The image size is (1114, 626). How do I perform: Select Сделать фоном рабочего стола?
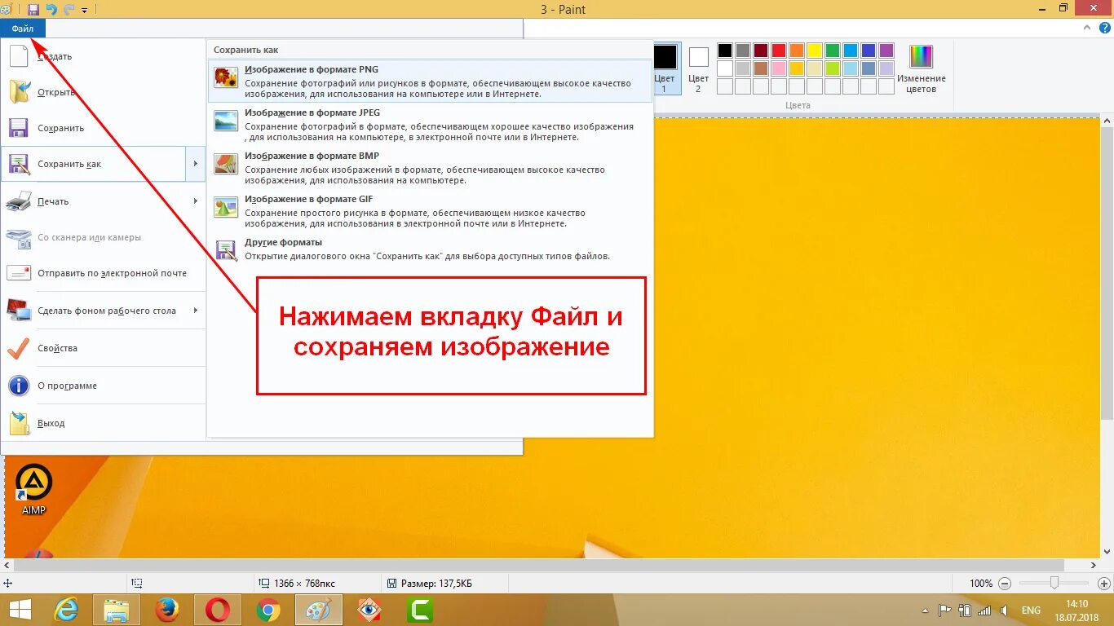[x=94, y=311]
